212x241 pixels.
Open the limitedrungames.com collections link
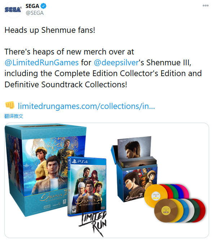coord(86,106)
